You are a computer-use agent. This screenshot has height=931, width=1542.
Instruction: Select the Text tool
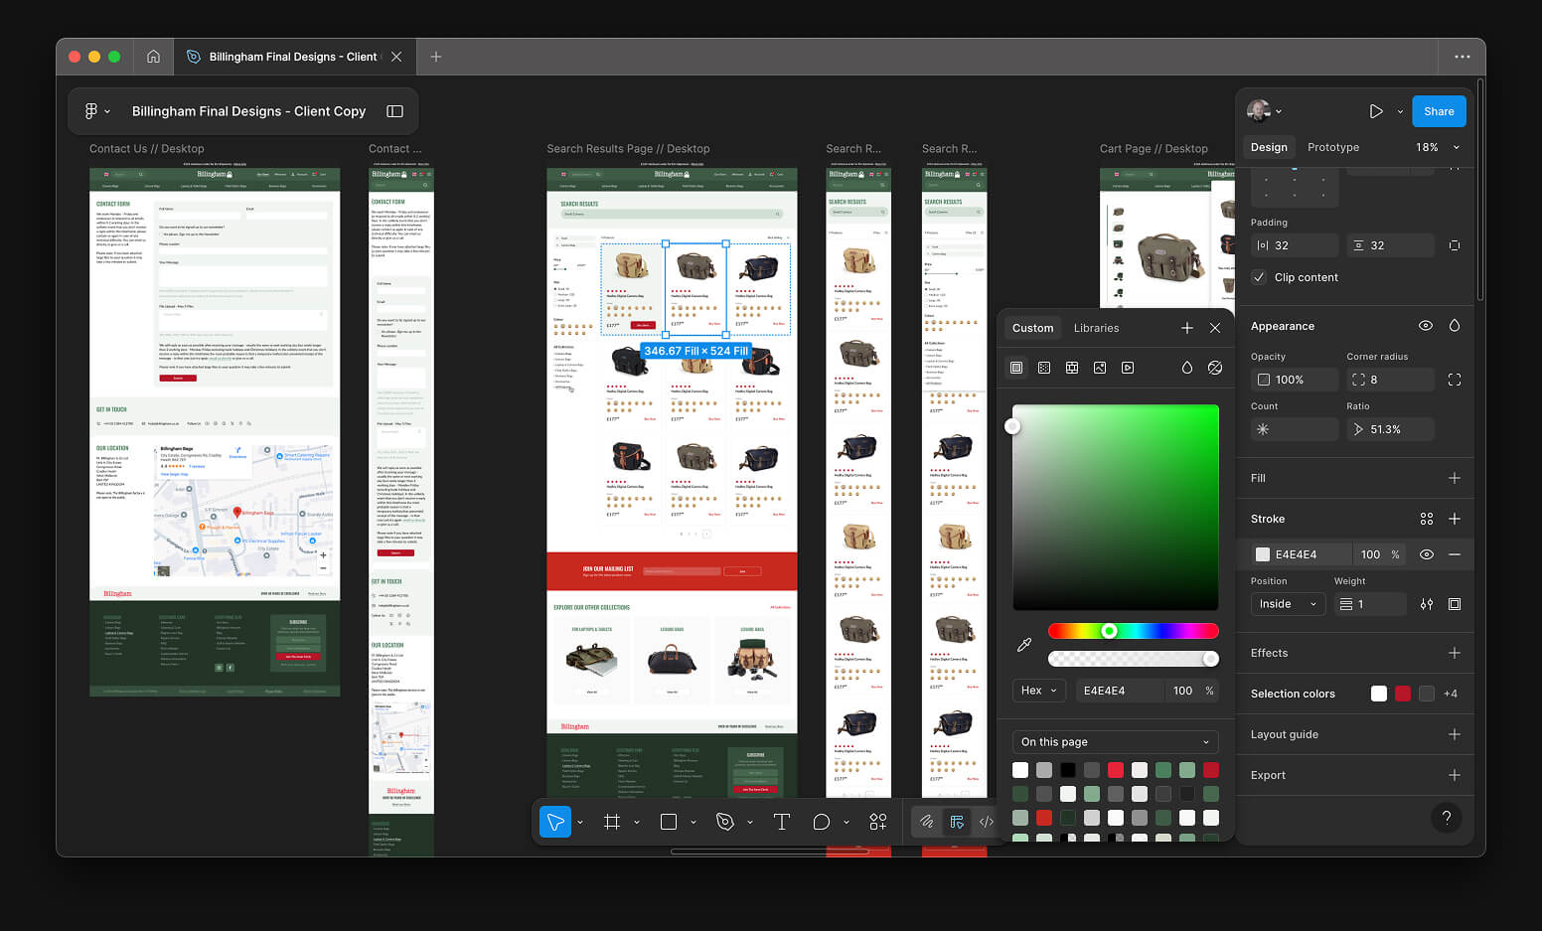(x=782, y=822)
